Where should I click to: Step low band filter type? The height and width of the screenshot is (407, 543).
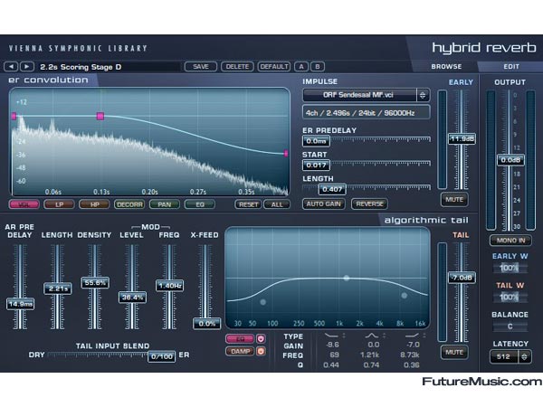pos(344,336)
